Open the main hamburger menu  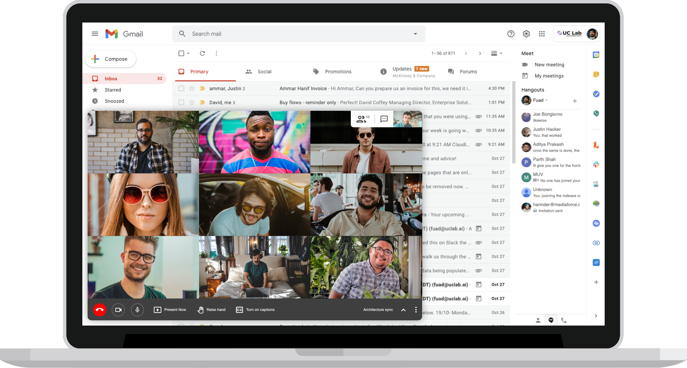pos(95,34)
